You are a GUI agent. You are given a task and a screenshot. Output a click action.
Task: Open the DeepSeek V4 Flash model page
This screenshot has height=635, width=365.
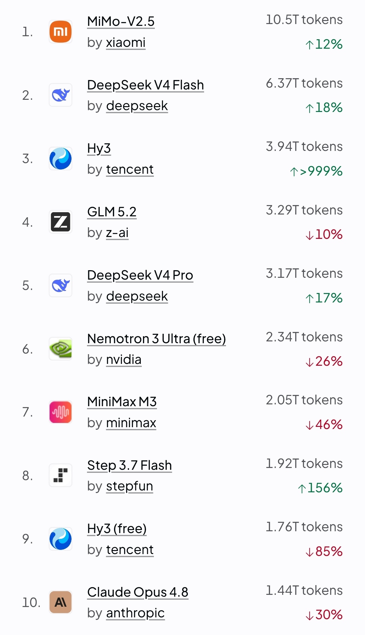click(145, 85)
